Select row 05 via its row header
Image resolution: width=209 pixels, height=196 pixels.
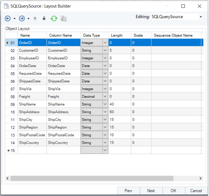11,74
